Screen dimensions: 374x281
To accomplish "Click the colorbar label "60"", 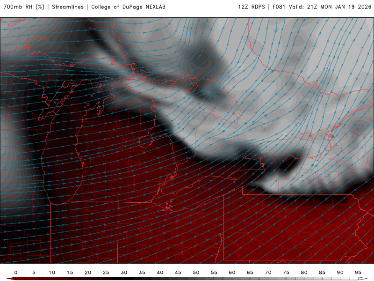I will pyautogui.click(x=232, y=273).
